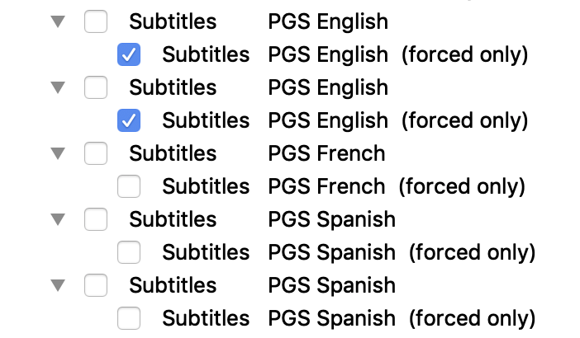Select the first PGS English subtitles row
Screen dimensions: 580x338
[328, 21]
